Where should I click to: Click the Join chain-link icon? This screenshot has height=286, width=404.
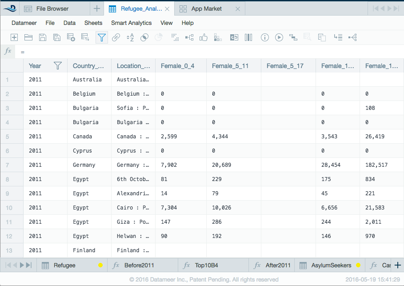(116, 37)
